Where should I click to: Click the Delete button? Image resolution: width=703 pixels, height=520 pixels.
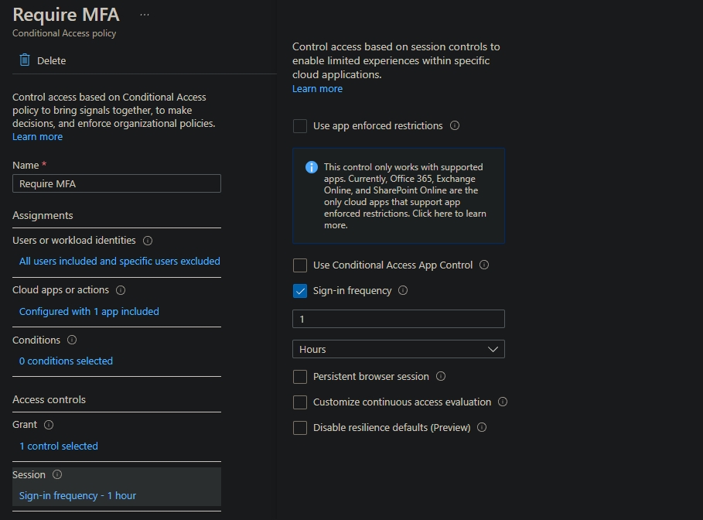click(x=43, y=60)
